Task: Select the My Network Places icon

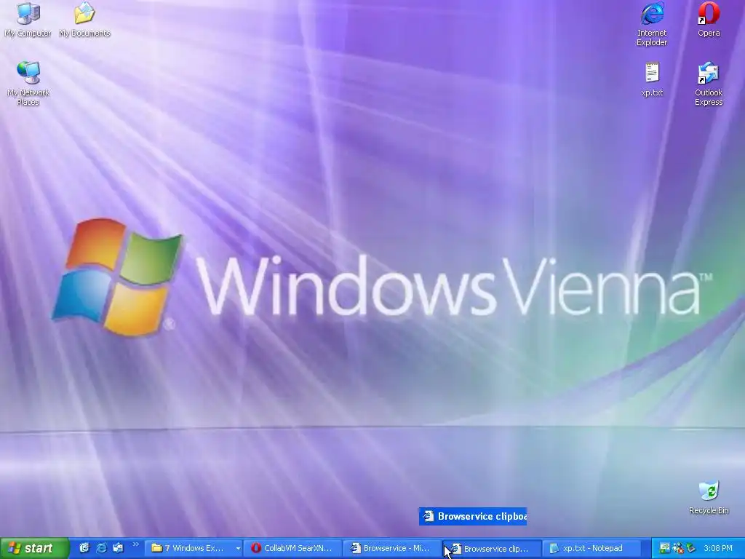Action: (x=28, y=83)
